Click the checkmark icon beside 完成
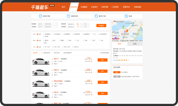This screenshot has height=106, width=178. pyautogui.click(x=126, y=16)
